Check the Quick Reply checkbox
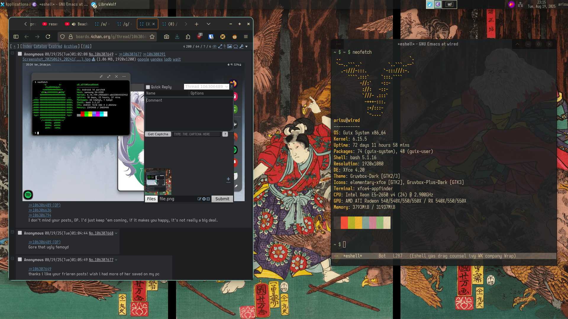The image size is (568, 319). [148, 87]
